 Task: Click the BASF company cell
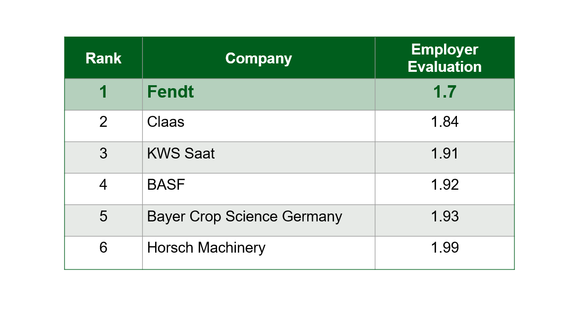[x=166, y=185]
